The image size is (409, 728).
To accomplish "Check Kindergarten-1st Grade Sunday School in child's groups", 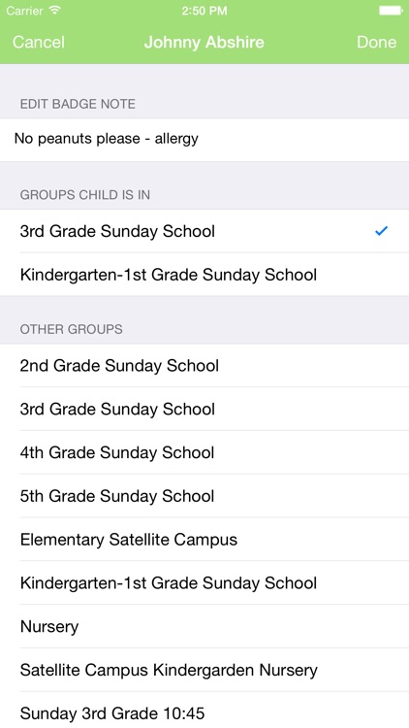I will (x=204, y=275).
